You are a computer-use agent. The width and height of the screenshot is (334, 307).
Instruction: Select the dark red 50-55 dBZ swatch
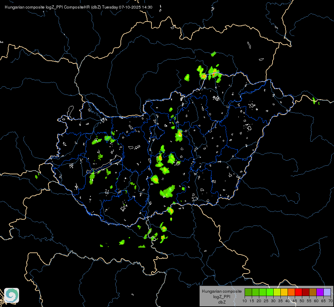(x=306, y=292)
